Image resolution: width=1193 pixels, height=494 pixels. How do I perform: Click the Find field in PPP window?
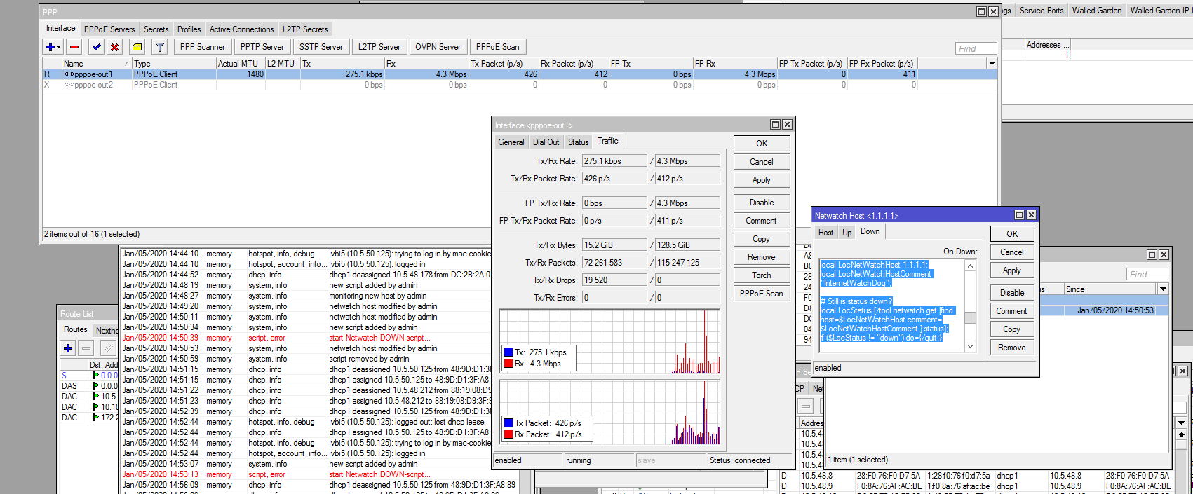click(x=976, y=48)
